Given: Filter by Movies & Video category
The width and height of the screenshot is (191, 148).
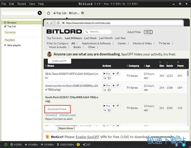Looking at the screenshot, I should click(142, 43).
